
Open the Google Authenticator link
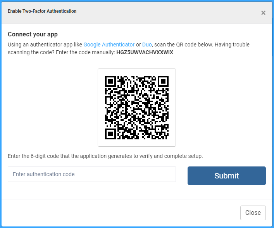click(x=109, y=45)
